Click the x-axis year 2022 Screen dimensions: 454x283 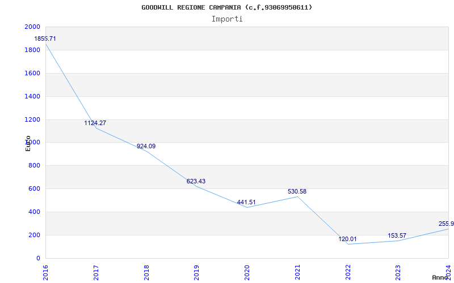tap(348, 272)
